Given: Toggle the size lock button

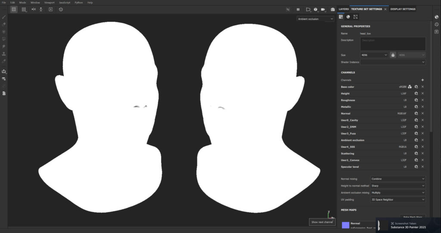Looking at the screenshot, I should tap(393, 55).
